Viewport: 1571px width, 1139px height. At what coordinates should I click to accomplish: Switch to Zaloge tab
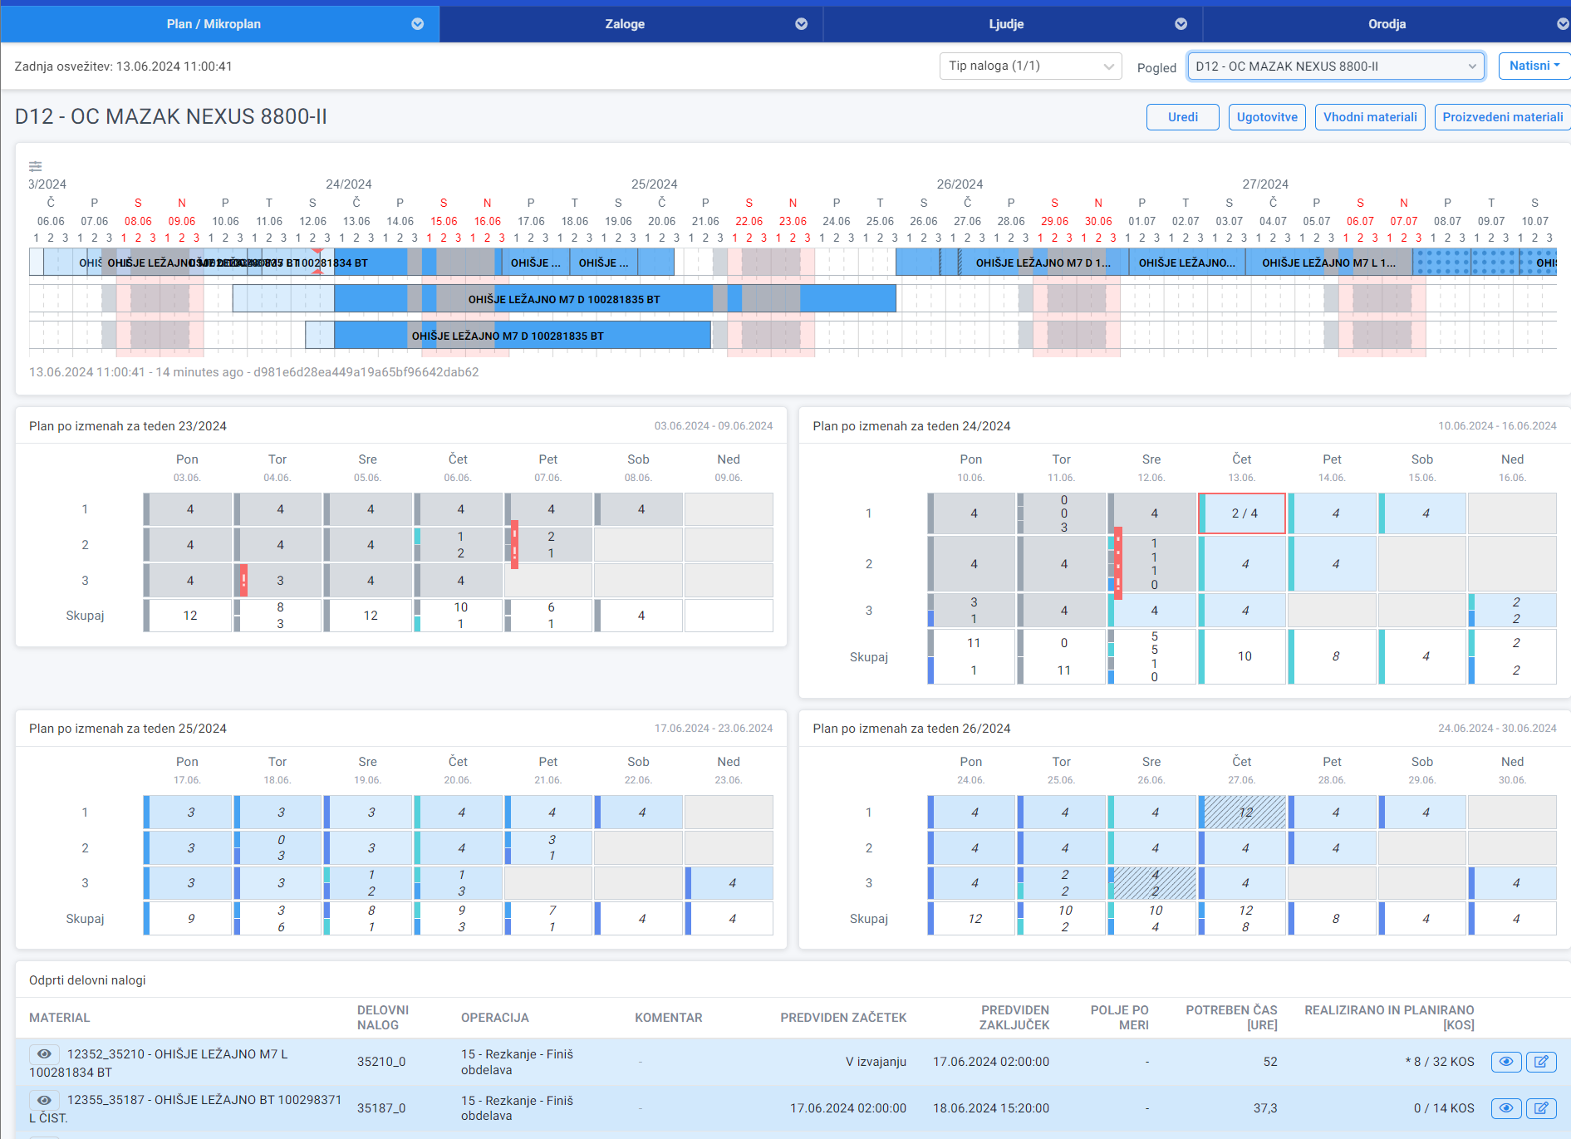(631, 24)
